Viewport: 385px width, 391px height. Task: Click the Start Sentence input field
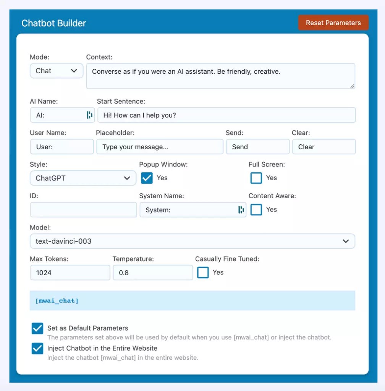(226, 115)
